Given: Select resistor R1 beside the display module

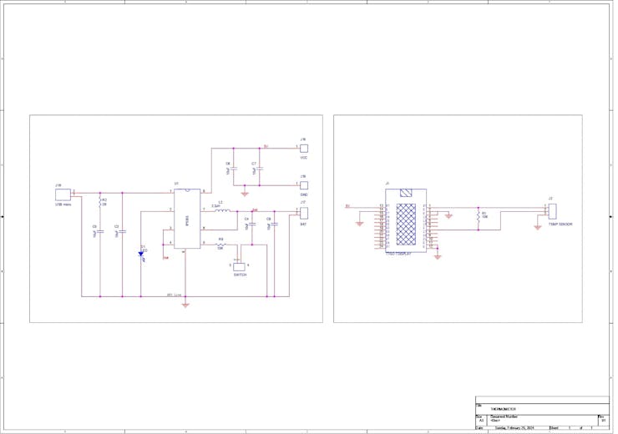Looking at the screenshot, I should coord(478,216).
